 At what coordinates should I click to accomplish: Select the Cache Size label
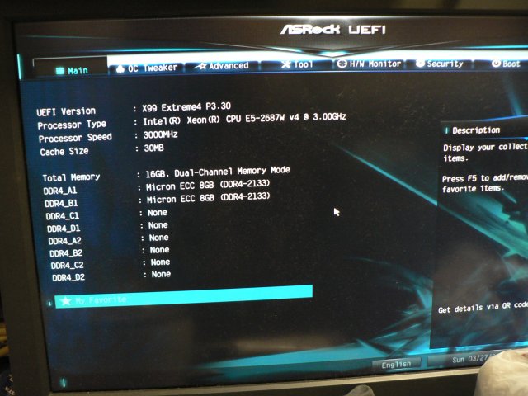pyautogui.click(x=64, y=152)
